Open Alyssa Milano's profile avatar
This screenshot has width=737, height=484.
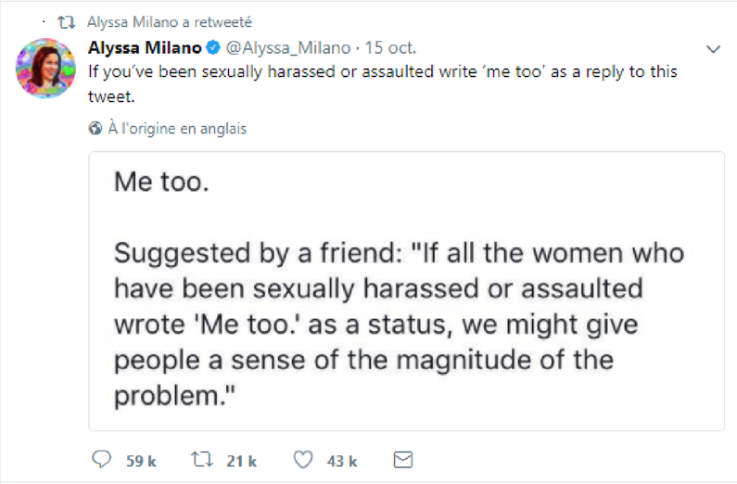click(x=45, y=68)
